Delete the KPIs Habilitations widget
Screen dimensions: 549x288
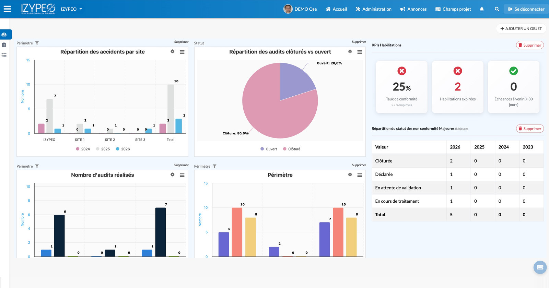(x=530, y=45)
